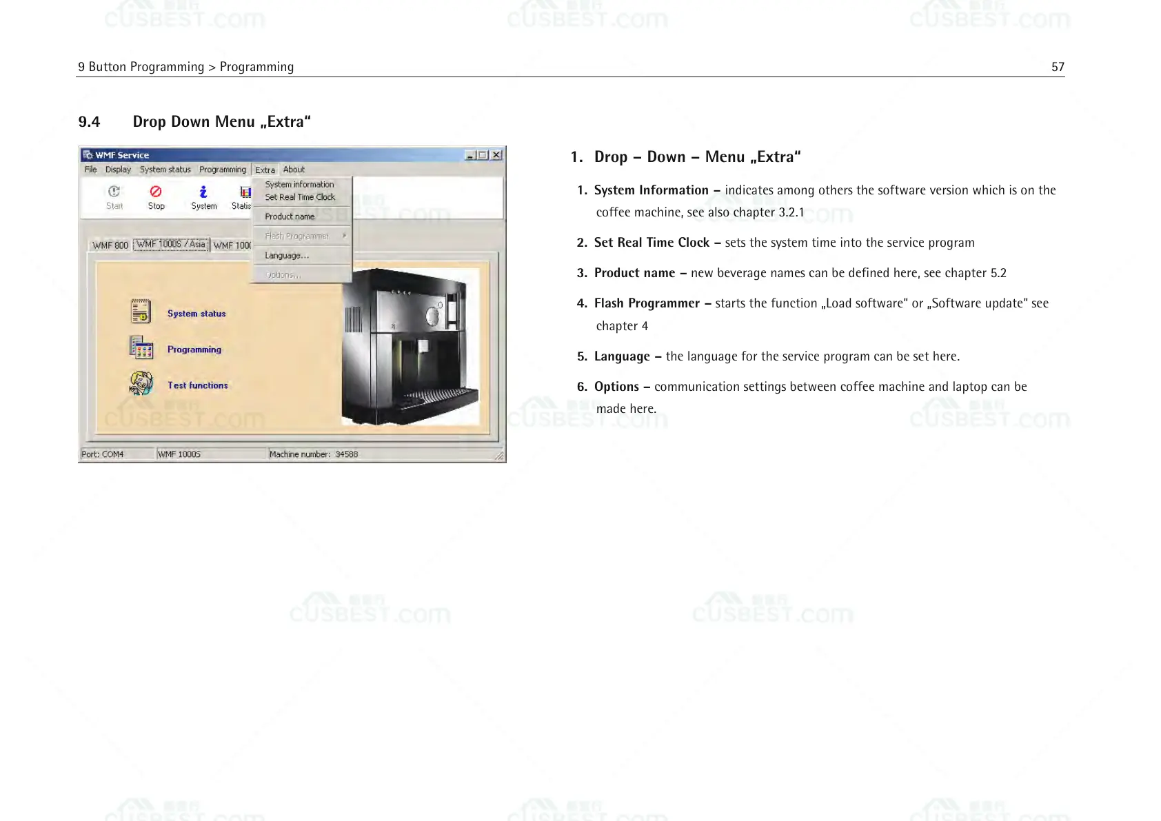Viewport: 1161px width, 821px height.
Task: Click bold 'Options' in the numbered list
Action: [617, 387]
